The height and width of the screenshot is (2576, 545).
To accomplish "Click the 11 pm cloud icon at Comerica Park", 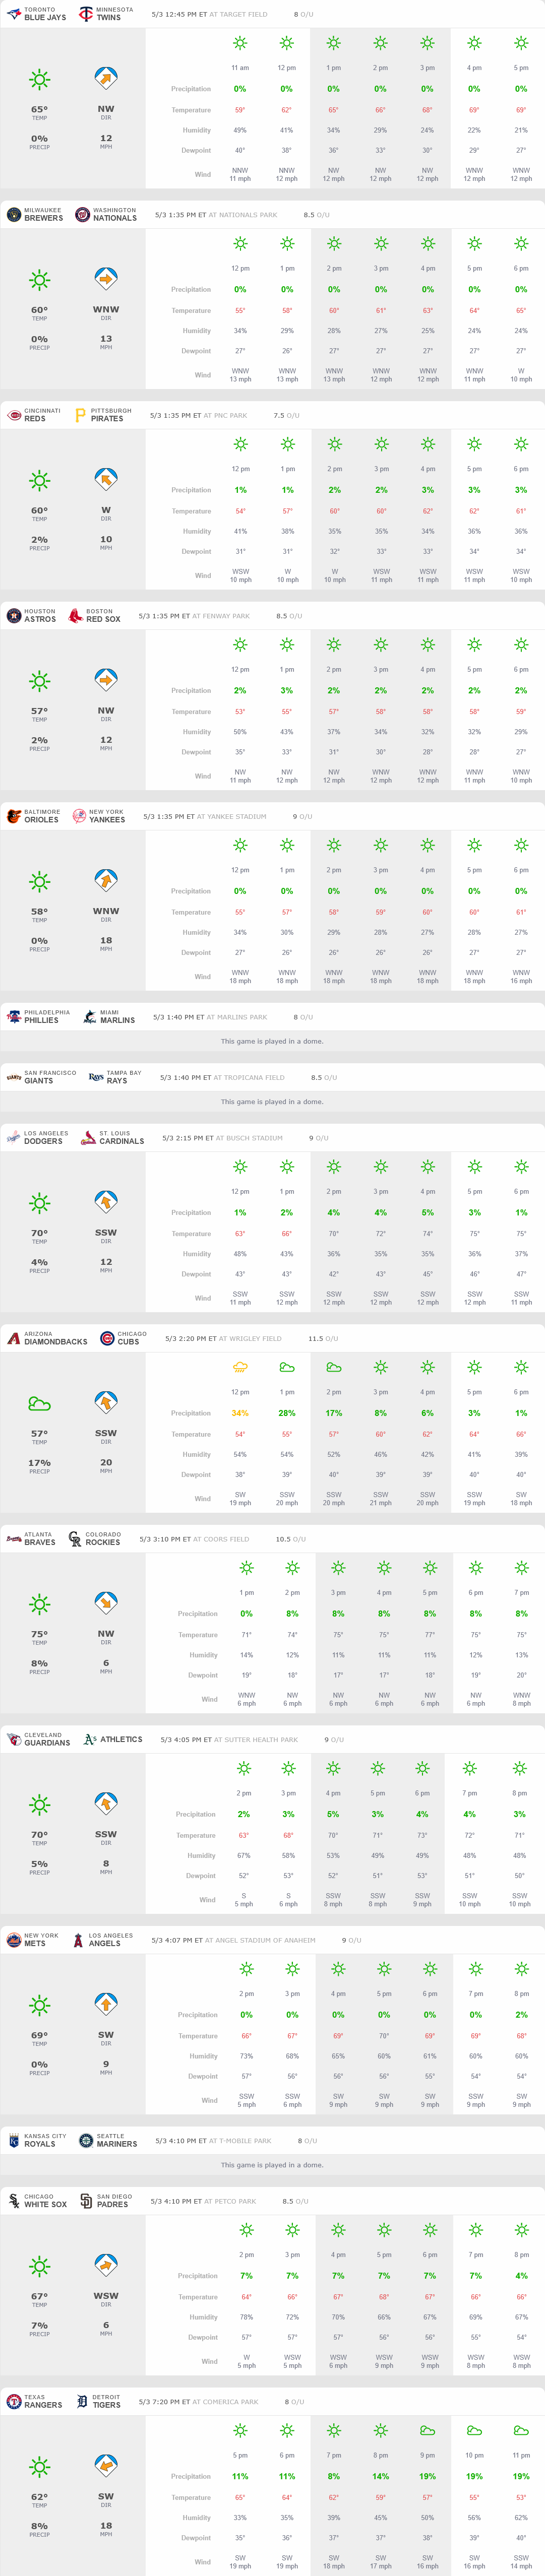I will [521, 2430].
